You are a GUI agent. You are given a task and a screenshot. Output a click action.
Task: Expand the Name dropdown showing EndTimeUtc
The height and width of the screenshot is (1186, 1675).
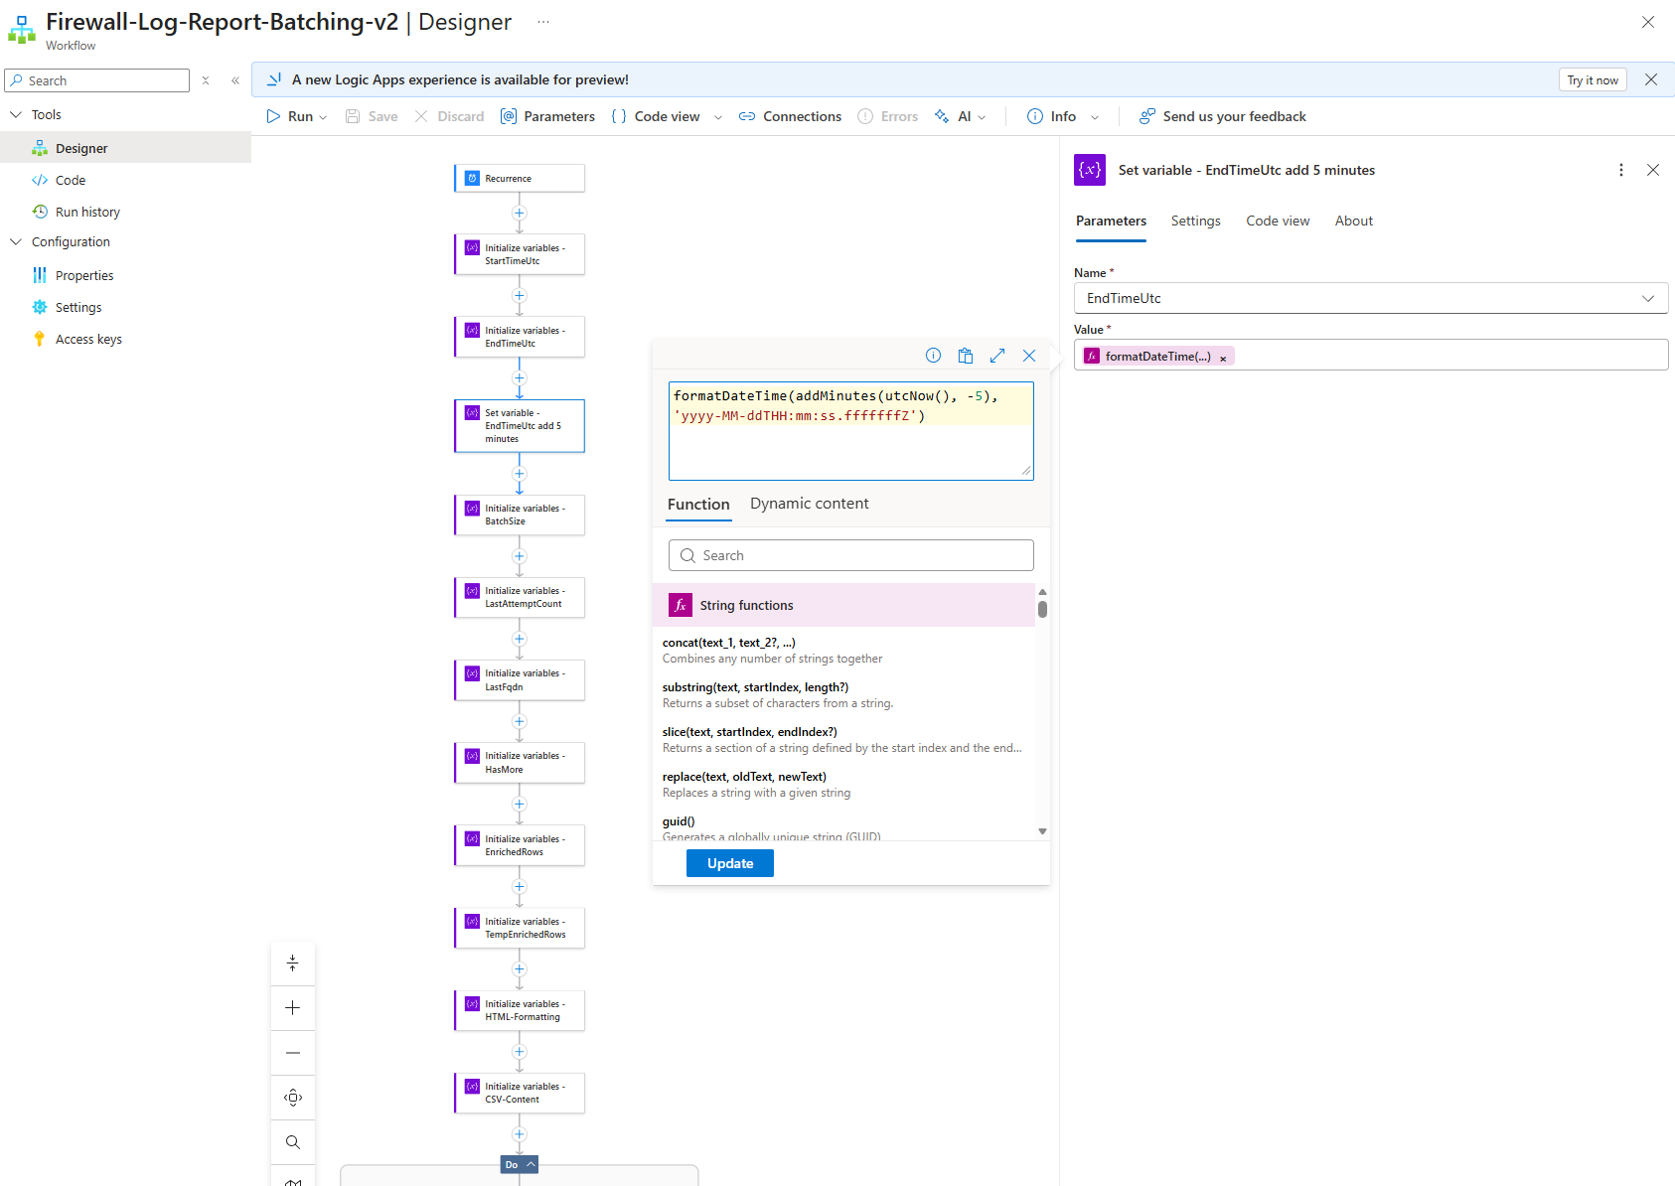coord(1647,298)
